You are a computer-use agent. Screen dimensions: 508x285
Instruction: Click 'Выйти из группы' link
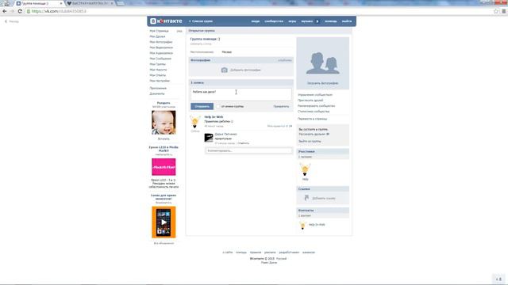pyautogui.click(x=310, y=141)
